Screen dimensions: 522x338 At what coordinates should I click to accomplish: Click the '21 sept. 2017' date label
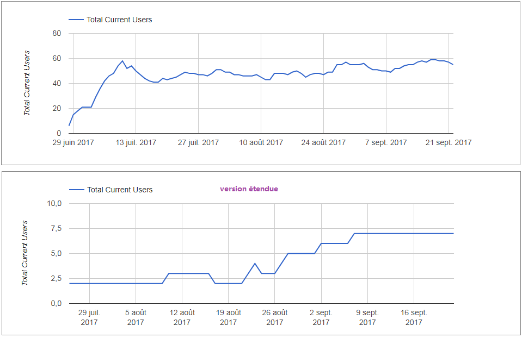click(x=449, y=143)
